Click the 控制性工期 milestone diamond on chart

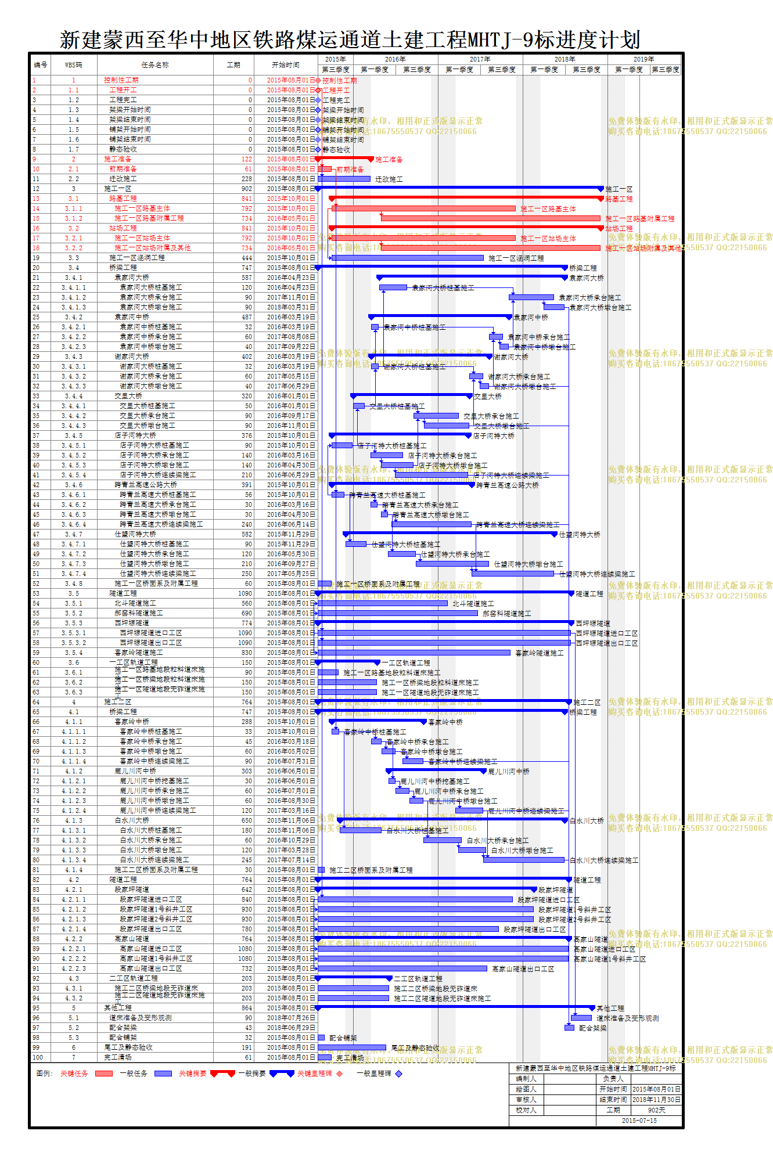(318, 80)
